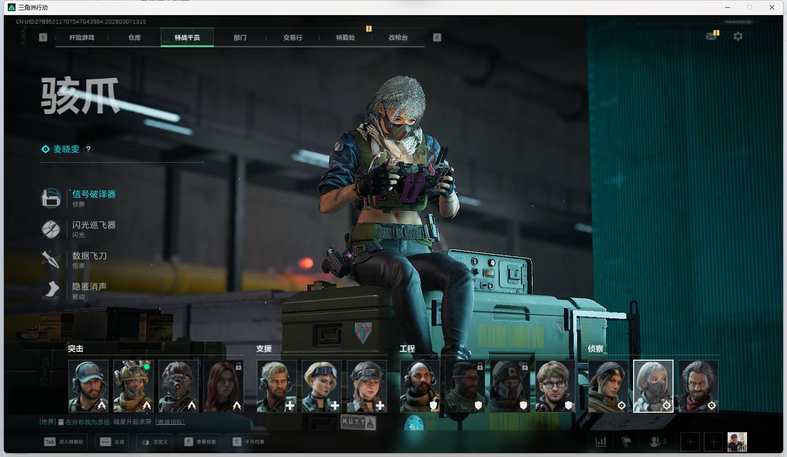The image size is (787, 457).
Task: Click the 进入特勤处 Tab button
Action: [x=64, y=442]
